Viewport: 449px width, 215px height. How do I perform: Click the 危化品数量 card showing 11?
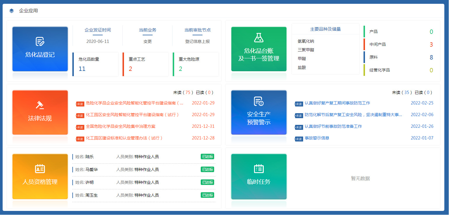coord(95,64)
